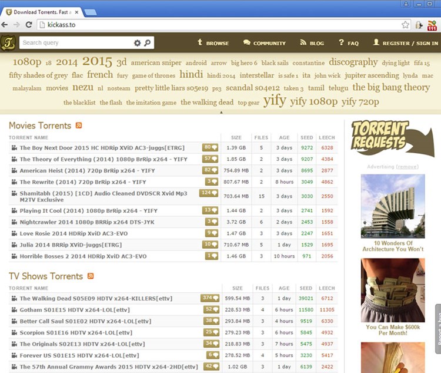This screenshot has height=373, width=441.
Task: Click Register / Sign In
Action: (x=406, y=43)
